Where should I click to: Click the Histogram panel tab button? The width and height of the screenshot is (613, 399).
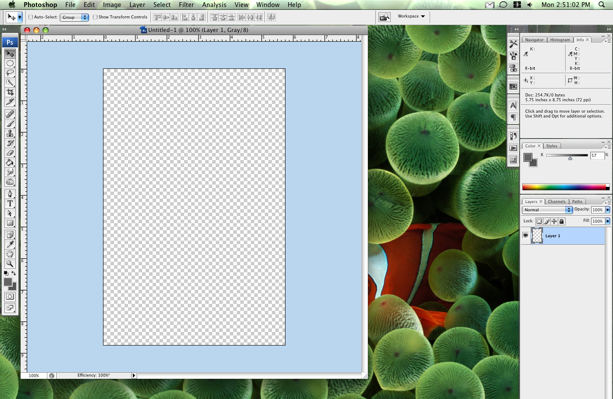tap(560, 39)
